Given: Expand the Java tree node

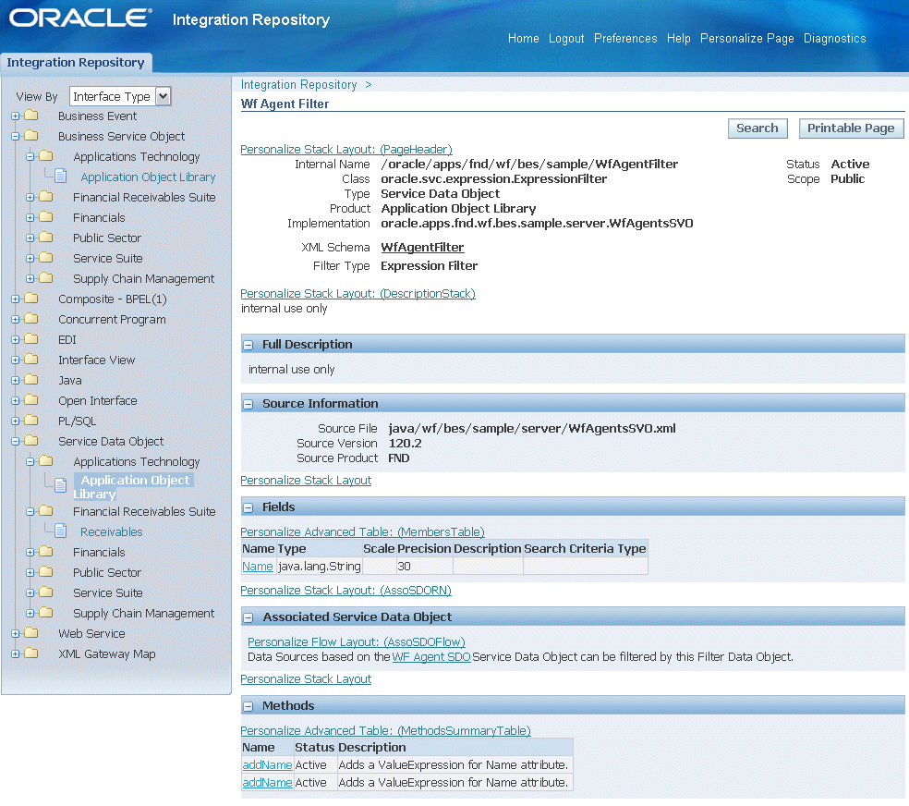Looking at the screenshot, I should click(x=15, y=381).
